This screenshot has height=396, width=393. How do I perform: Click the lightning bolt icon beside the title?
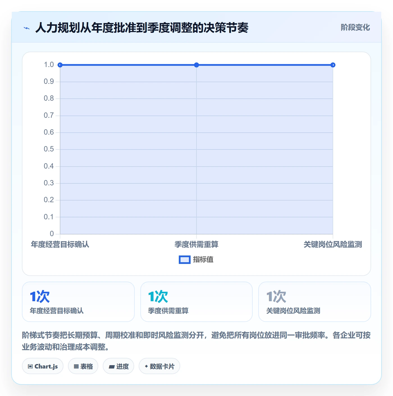(x=27, y=28)
